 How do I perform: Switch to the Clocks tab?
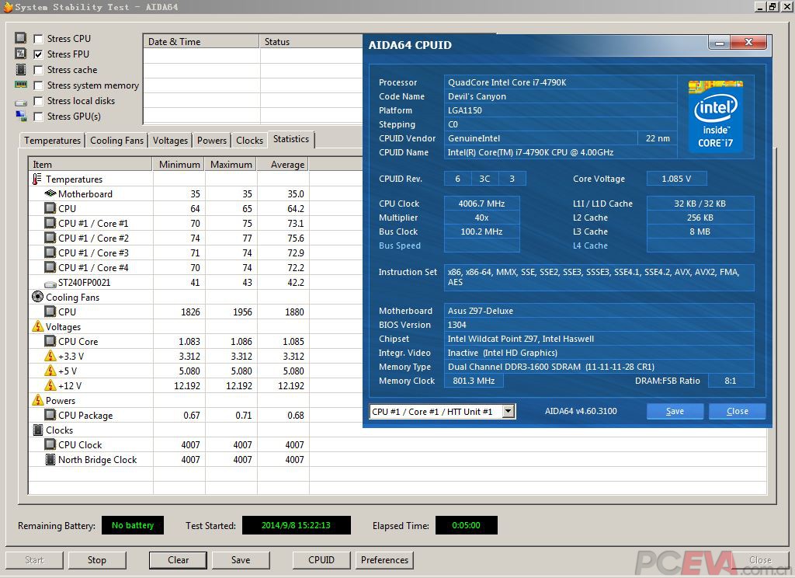pos(249,141)
